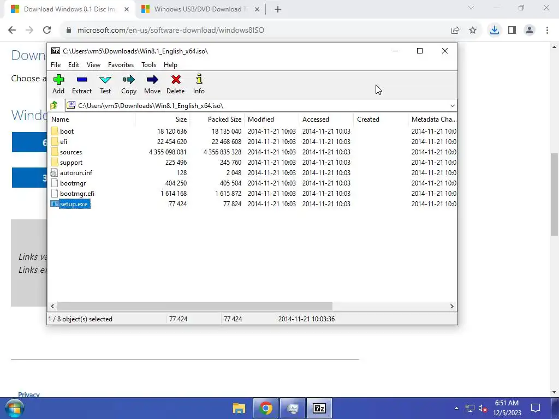559x419 pixels.
Task: Click the Test toolbar icon
Action: [105, 80]
